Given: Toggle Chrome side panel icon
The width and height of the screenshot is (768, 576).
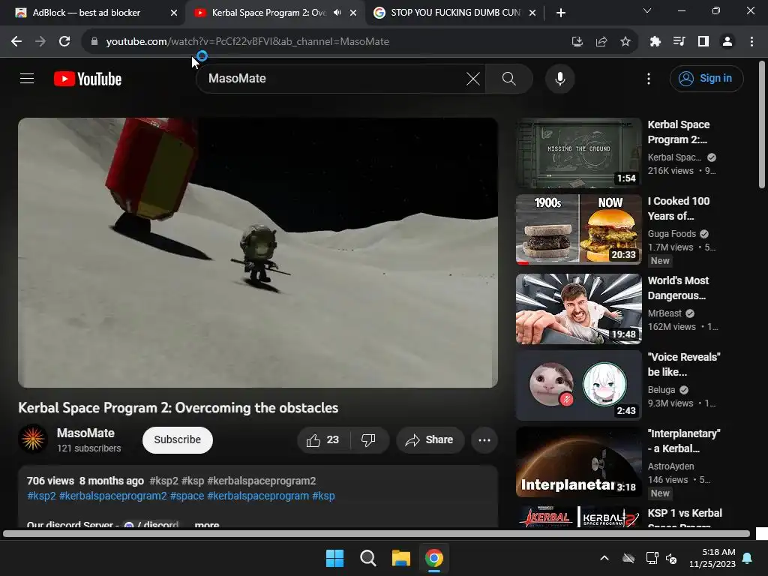Looking at the screenshot, I should pos(703,42).
